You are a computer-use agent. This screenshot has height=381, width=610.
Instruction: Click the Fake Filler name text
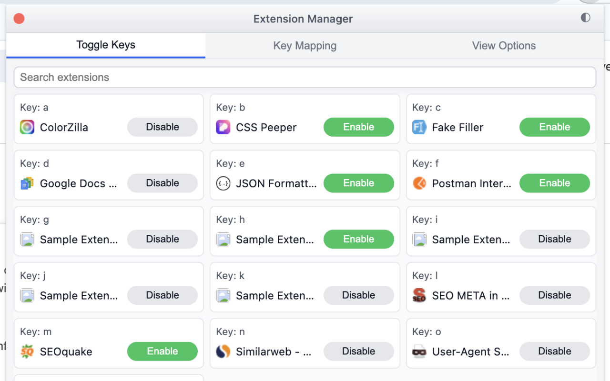click(457, 128)
